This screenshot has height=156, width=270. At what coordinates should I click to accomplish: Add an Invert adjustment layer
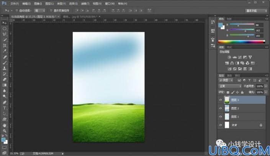229,69
